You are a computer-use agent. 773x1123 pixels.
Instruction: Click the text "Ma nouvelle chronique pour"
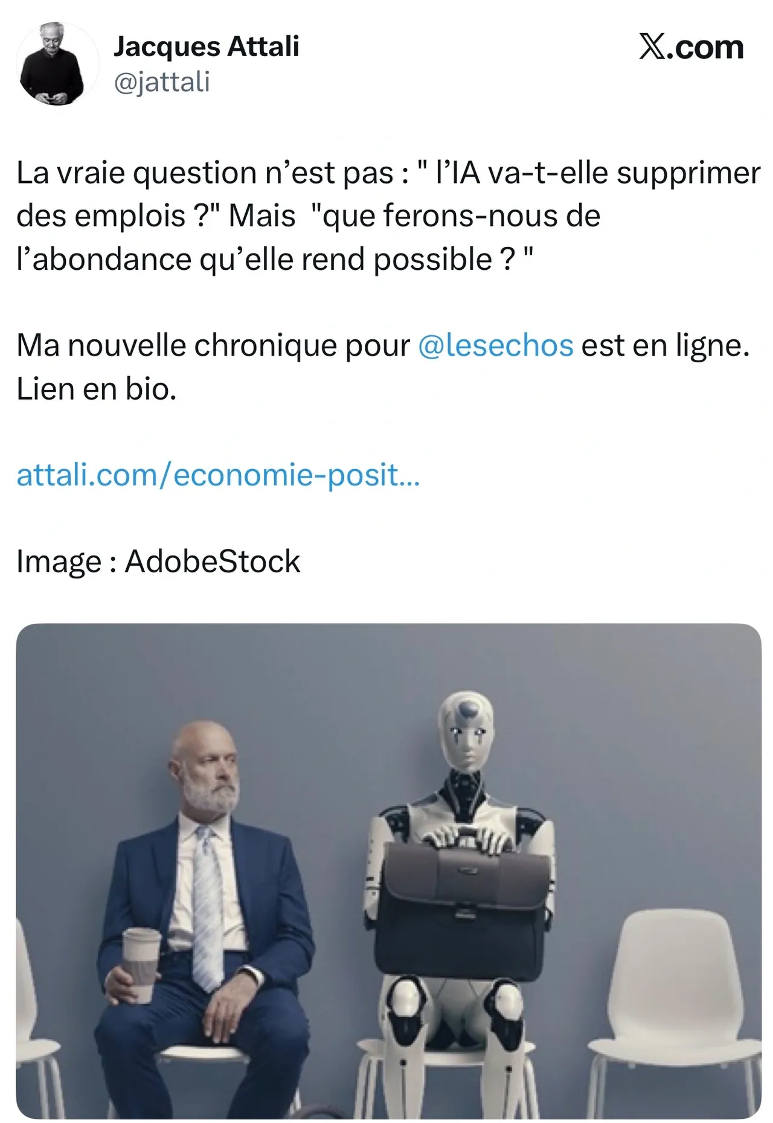coord(213,345)
